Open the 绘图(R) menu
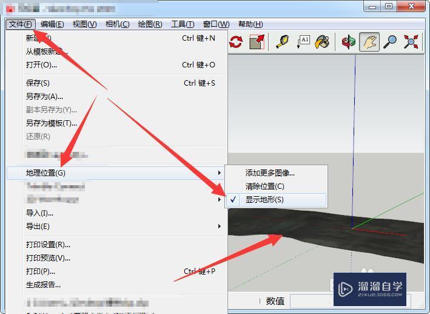This screenshot has height=314, width=430. coord(150,24)
